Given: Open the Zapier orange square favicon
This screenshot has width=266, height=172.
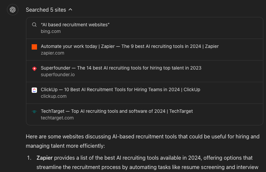Looking at the screenshot, I should tap(34, 47).
